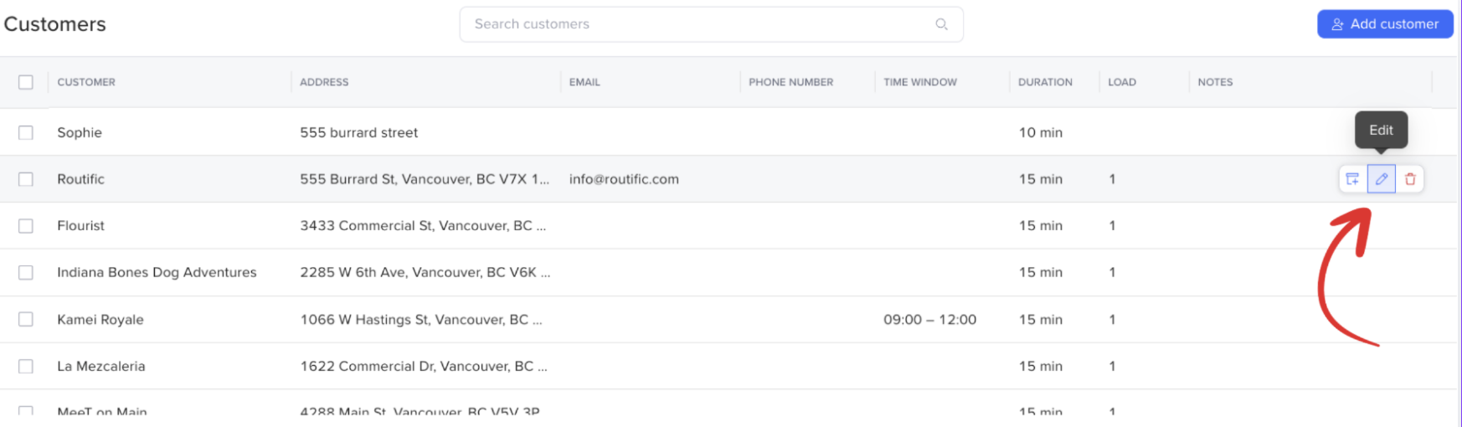Check the box next to Sophie
This screenshot has height=427, width=1462.
tap(26, 132)
